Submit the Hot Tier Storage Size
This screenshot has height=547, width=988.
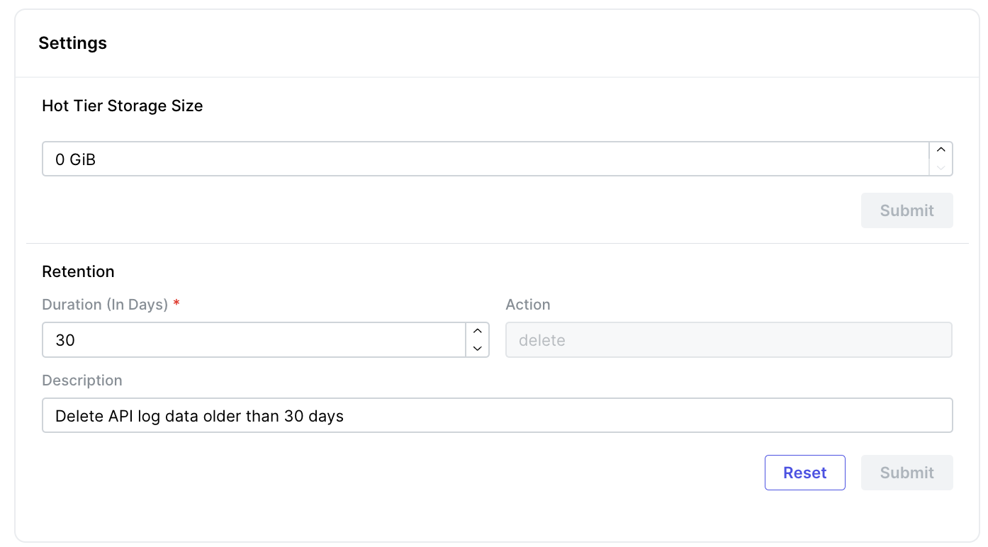click(906, 210)
